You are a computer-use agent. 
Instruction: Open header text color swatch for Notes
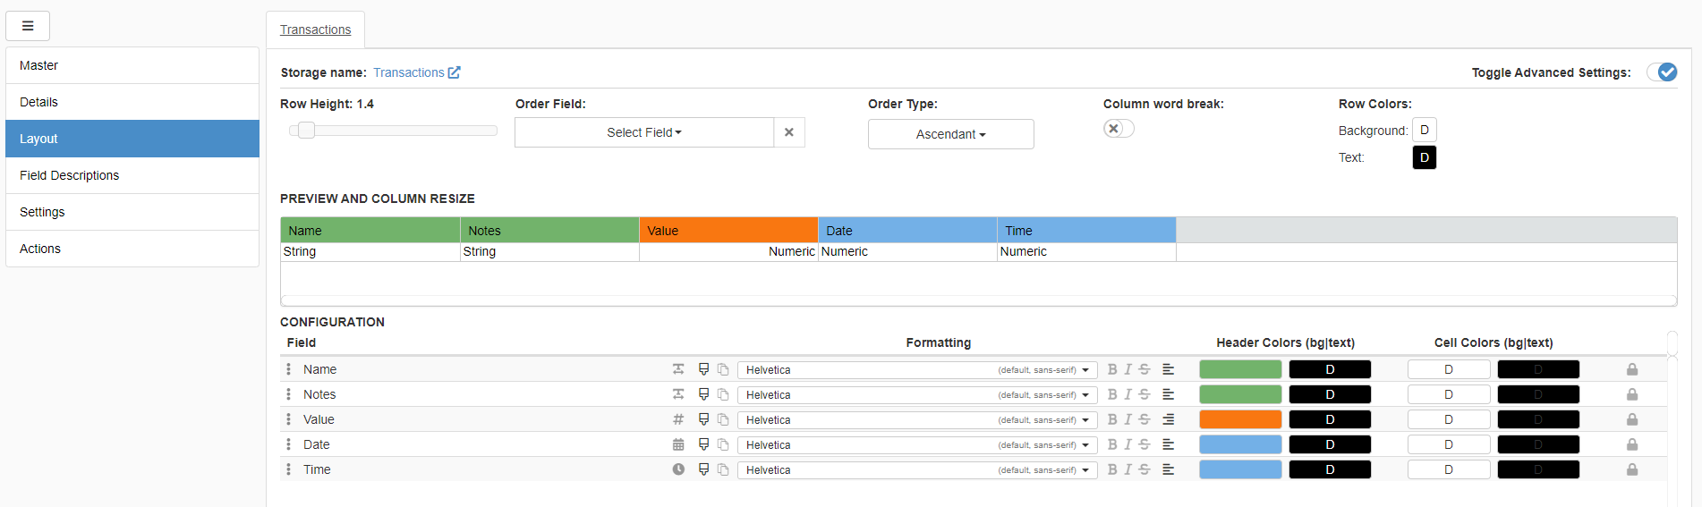(x=1330, y=394)
